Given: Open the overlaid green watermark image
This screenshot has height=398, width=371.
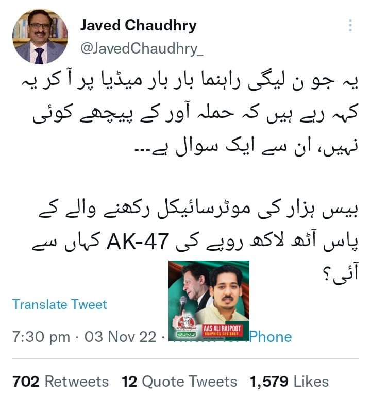Looking at the screenshot, I should point(209,301).
